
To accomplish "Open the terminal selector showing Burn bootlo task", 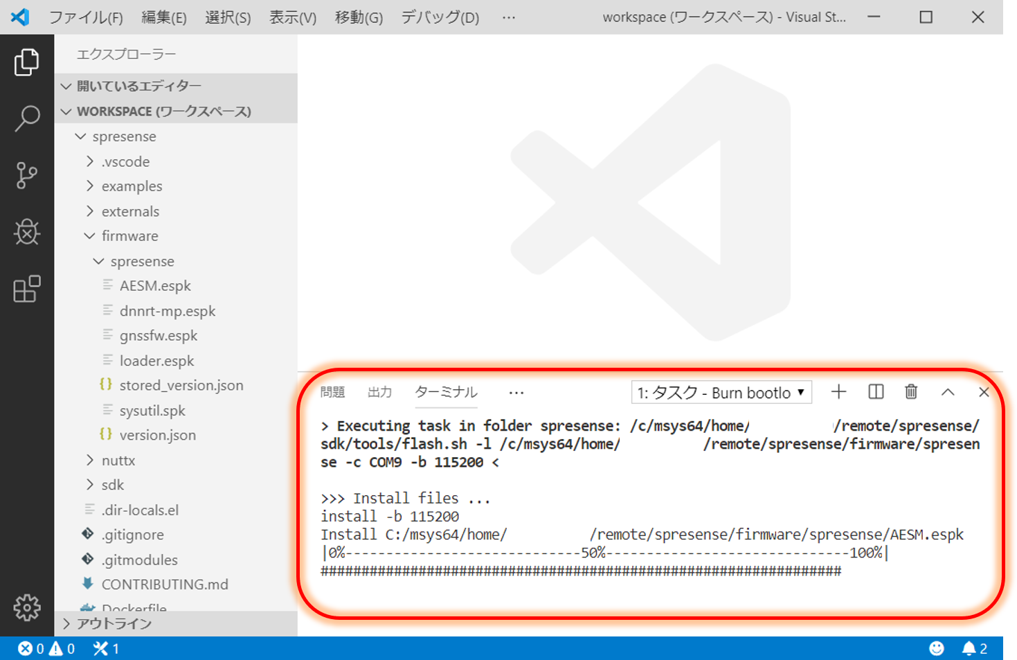I will pyautogui.click(x=720, y=392).
